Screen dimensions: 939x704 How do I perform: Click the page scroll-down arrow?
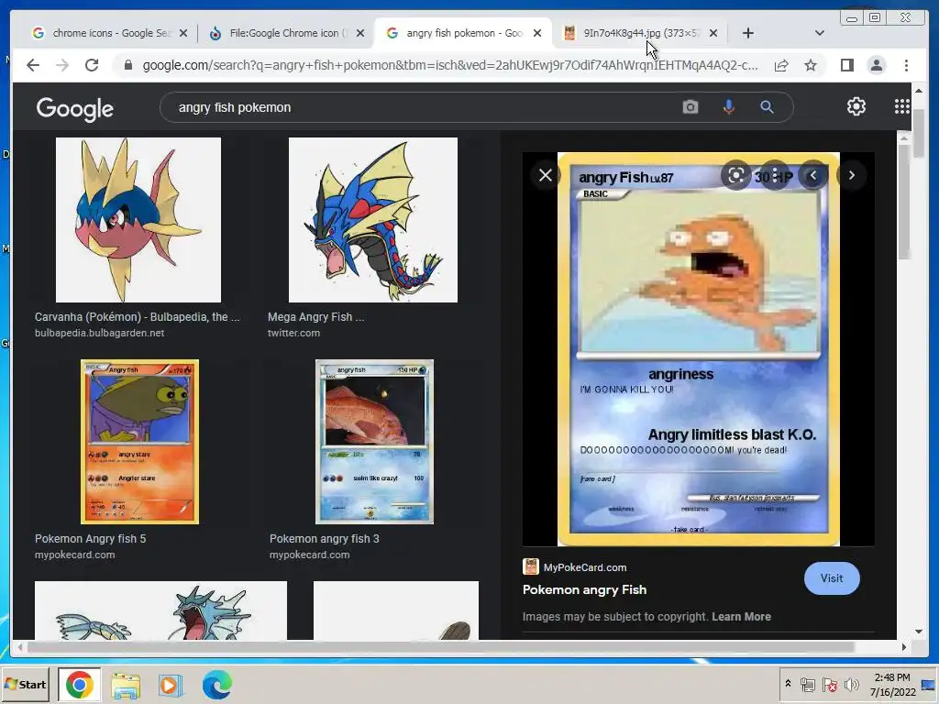point(919,631)
